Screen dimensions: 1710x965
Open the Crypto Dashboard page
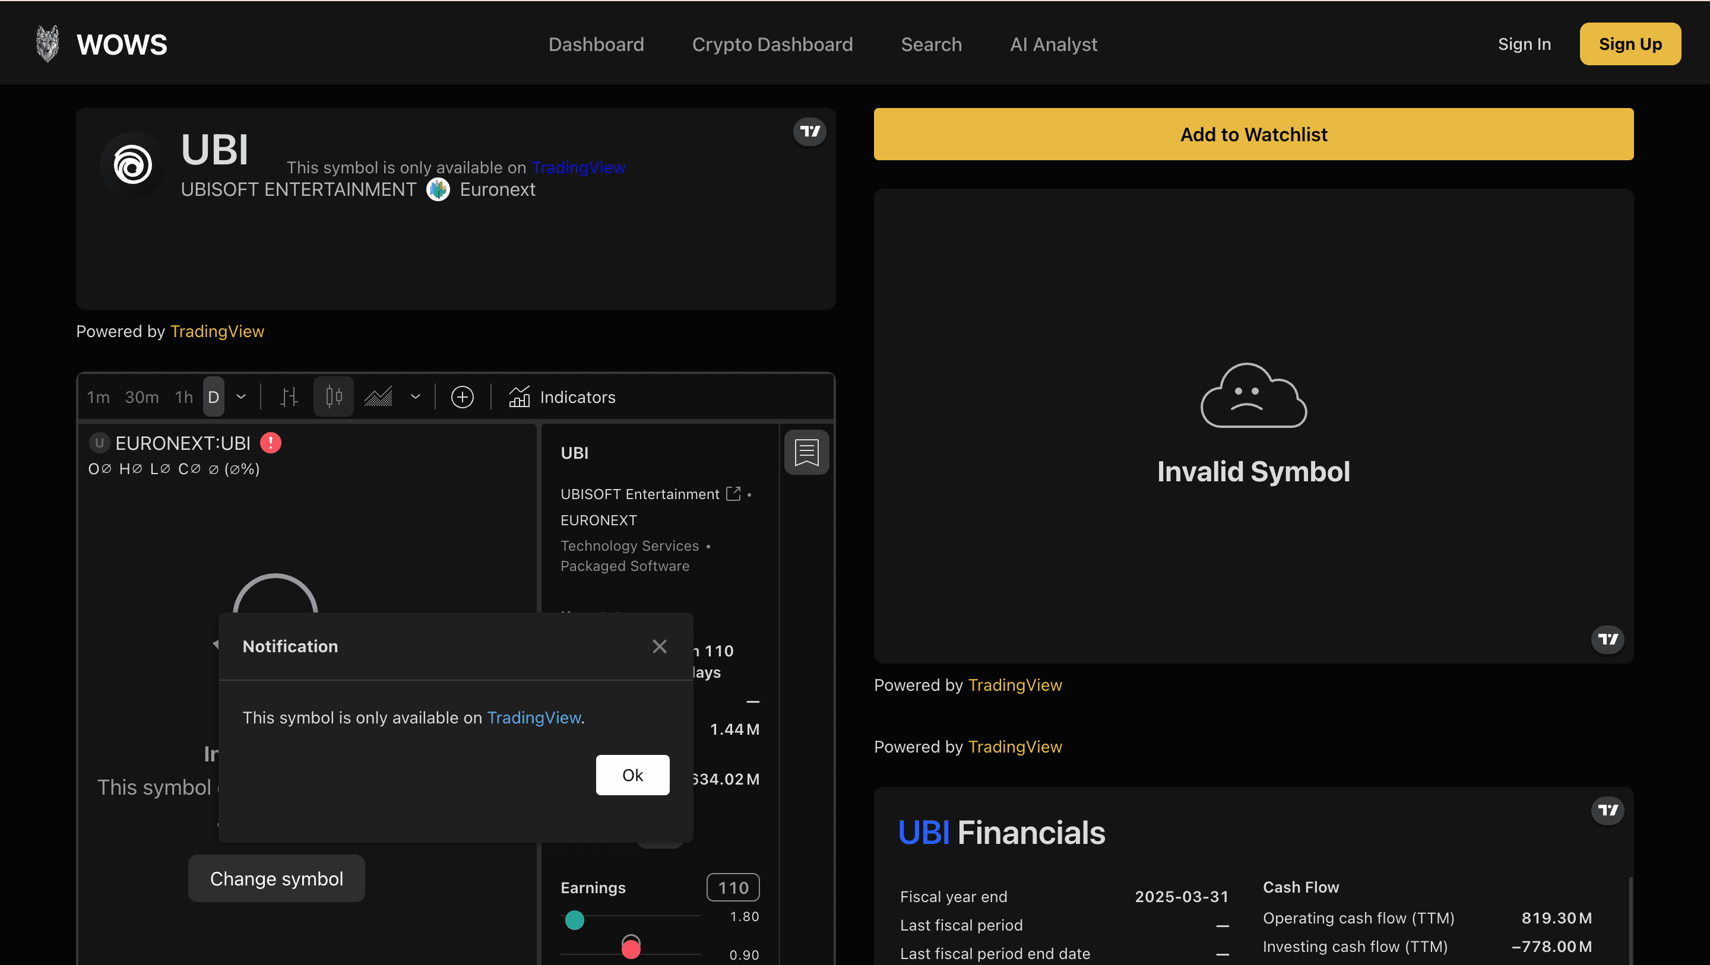click(x=772, y=44)
